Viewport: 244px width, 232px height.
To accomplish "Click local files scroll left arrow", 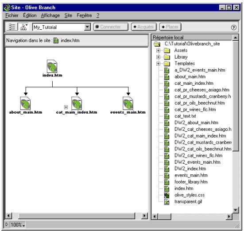I will click(155, 216).
